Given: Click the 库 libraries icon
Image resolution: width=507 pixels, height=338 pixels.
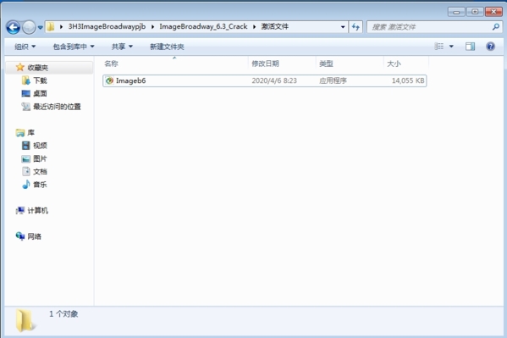Looking at the screenshot, I should coord(20,133).
